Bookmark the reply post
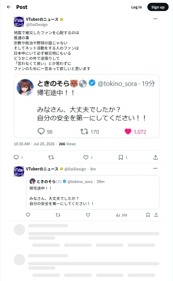173x281 pixels. coord(148,215)
